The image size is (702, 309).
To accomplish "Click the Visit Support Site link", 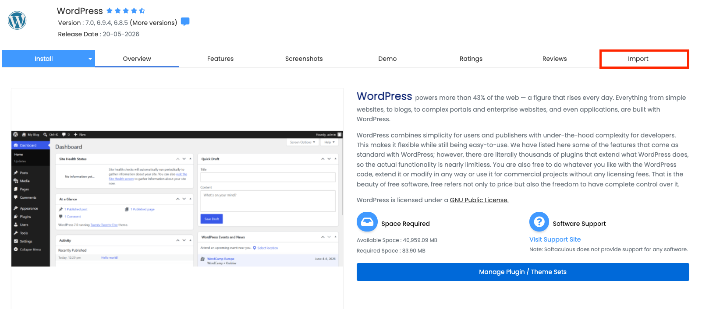I will click(x=555, y=239).
